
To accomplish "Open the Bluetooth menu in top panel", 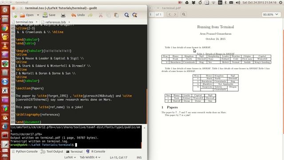I will click(226, 3).
